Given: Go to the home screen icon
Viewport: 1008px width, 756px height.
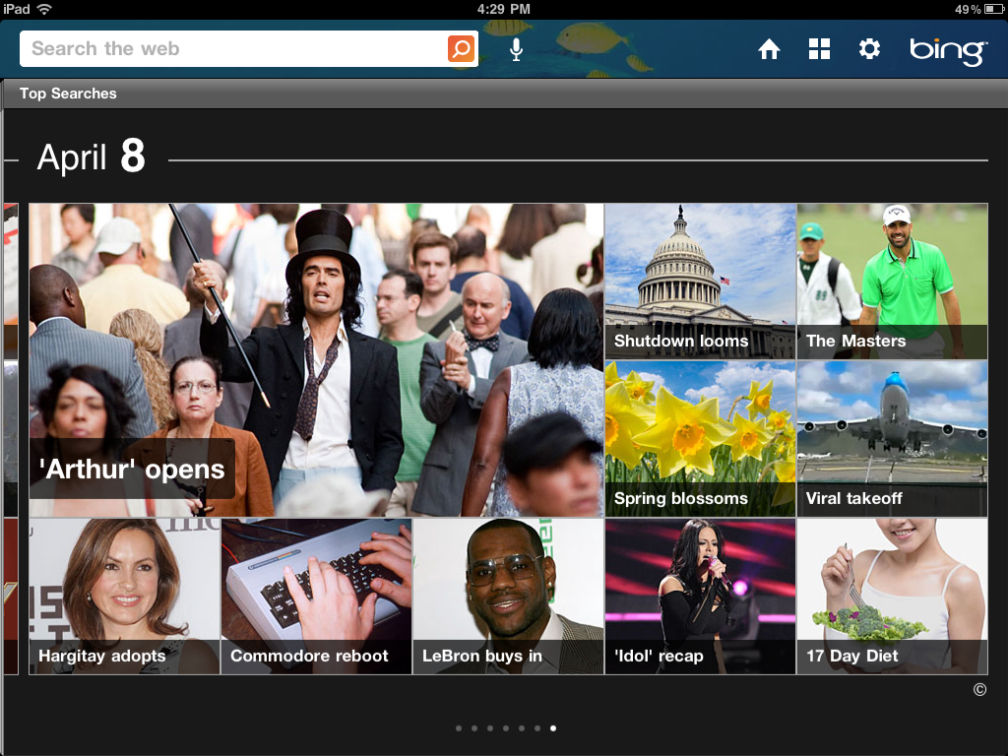Looking at the screenshot, I should (769, 48).
